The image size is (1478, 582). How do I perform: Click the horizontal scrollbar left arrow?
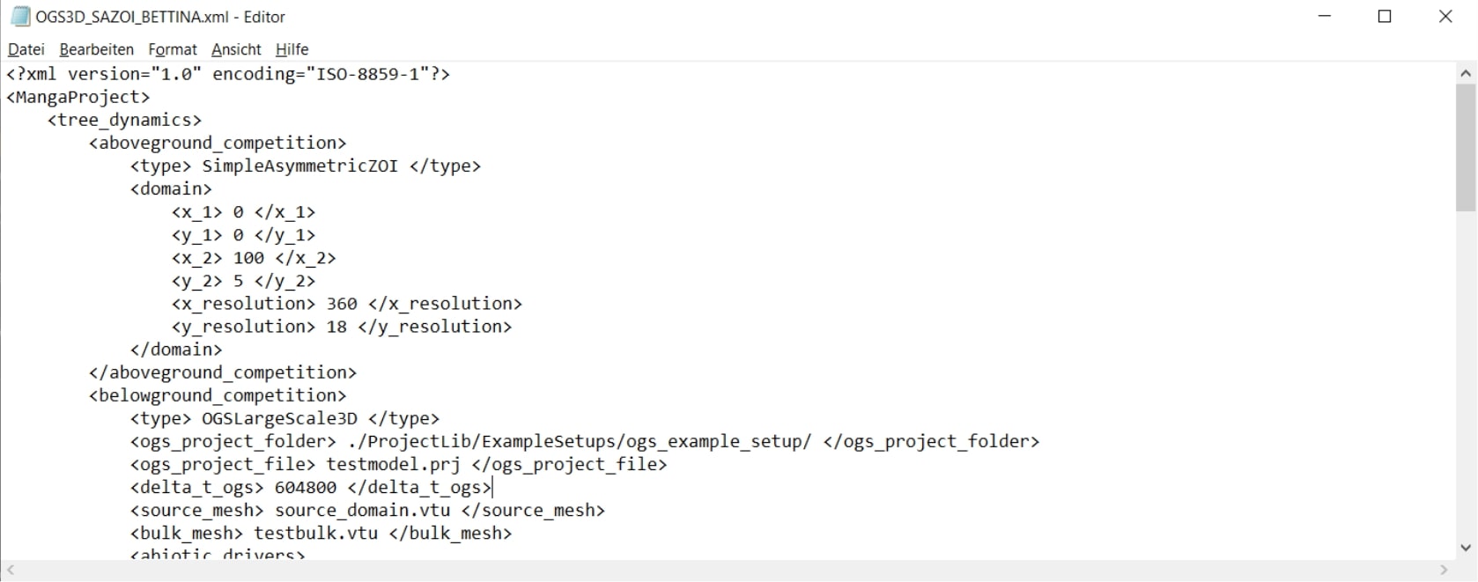click(x=10, y=571)
